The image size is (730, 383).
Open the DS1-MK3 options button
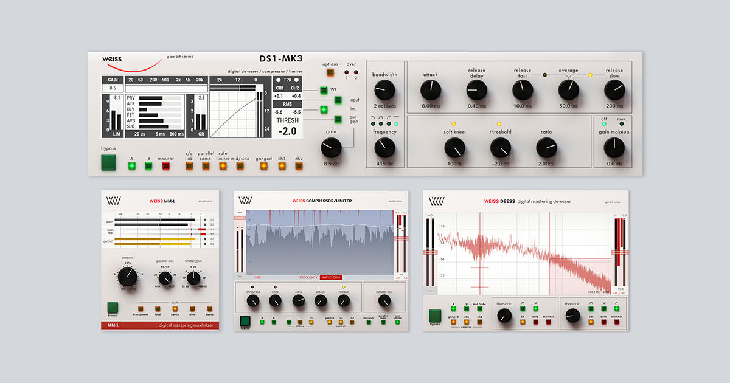[330, 73]
